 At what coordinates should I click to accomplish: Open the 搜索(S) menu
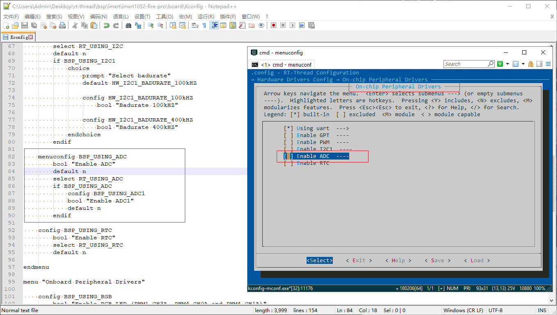pos(54,17)
